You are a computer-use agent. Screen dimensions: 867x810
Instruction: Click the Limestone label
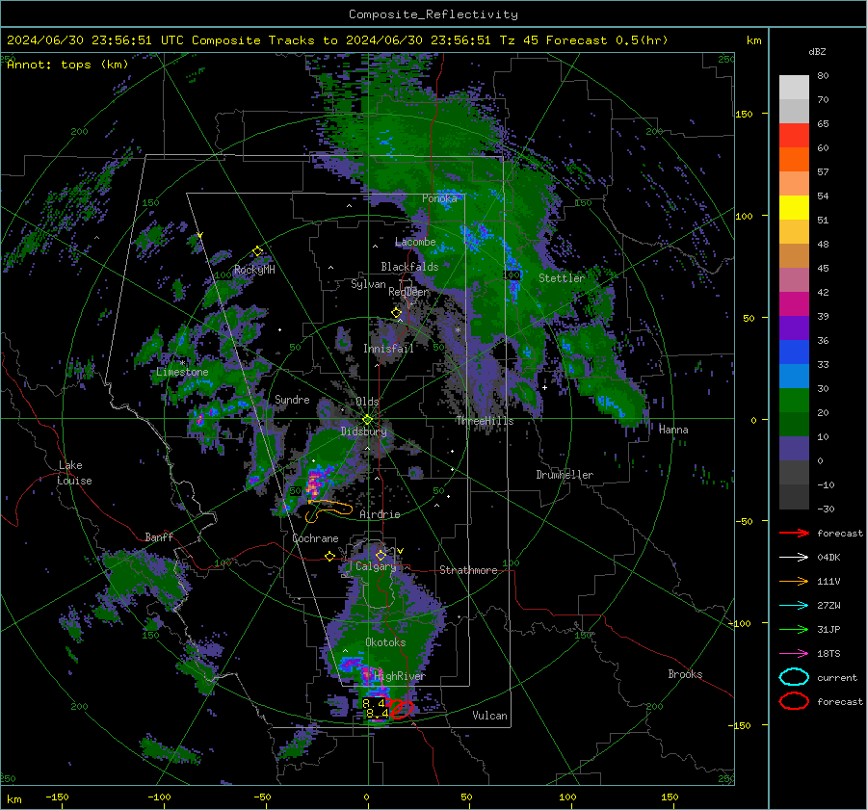click(x=182, y=372)
